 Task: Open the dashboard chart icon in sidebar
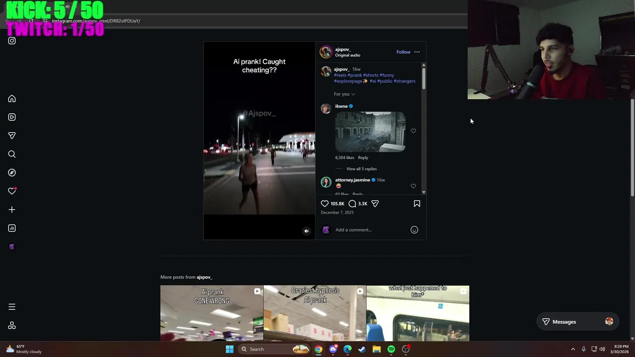[x=12, y=228]
